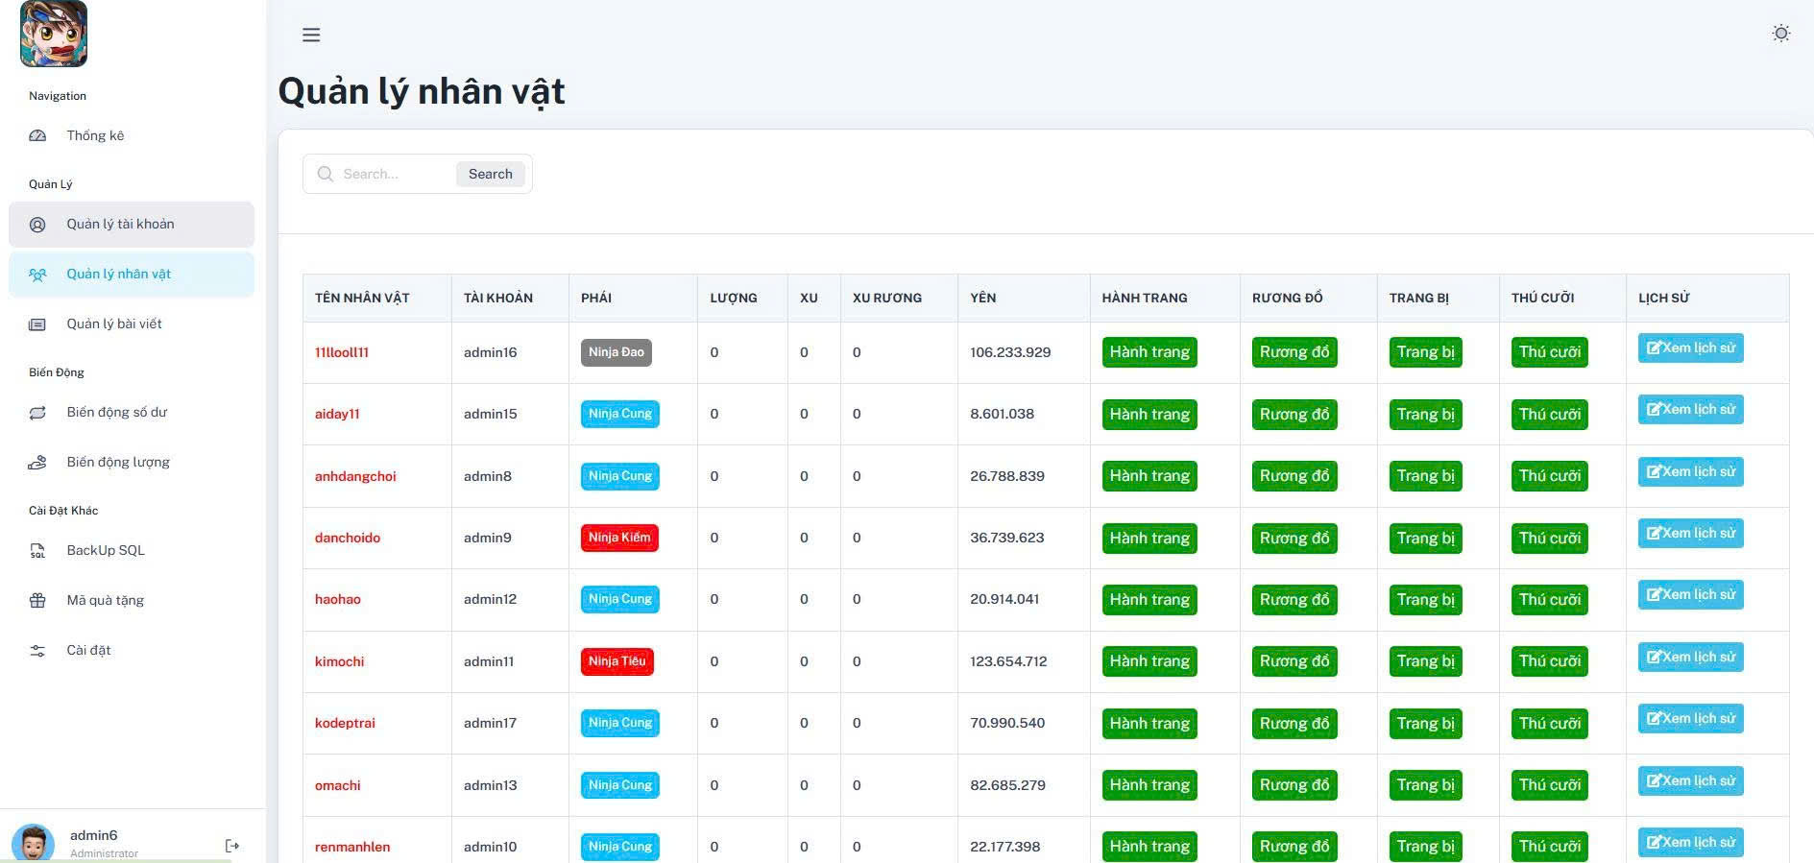1814x863 pixels.
Task: Select Quản lý nhân vật in sidebar
Action: pyautogui.click(x=118, y=275)
